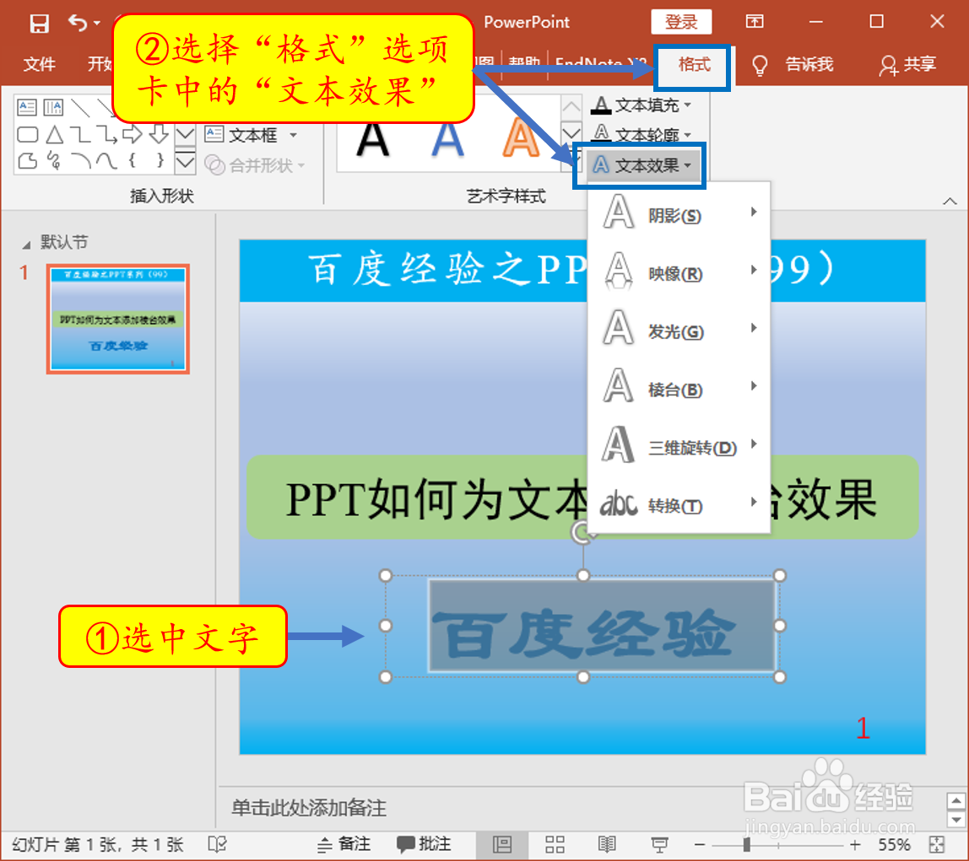Switch to Slide Sorter view

(x=555, y=844)
